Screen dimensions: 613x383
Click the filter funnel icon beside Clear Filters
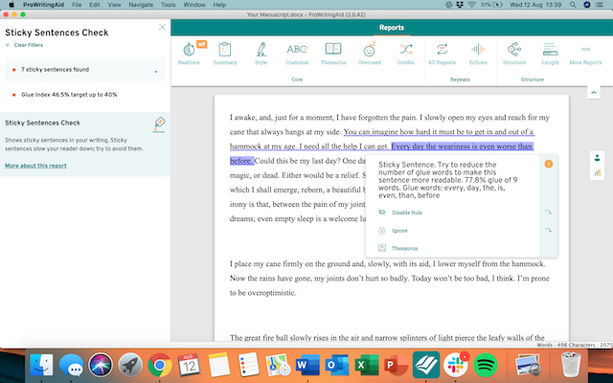pos(8,45)
